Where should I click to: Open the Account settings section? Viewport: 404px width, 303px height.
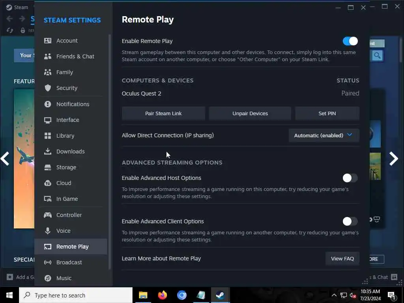point(71,41)
